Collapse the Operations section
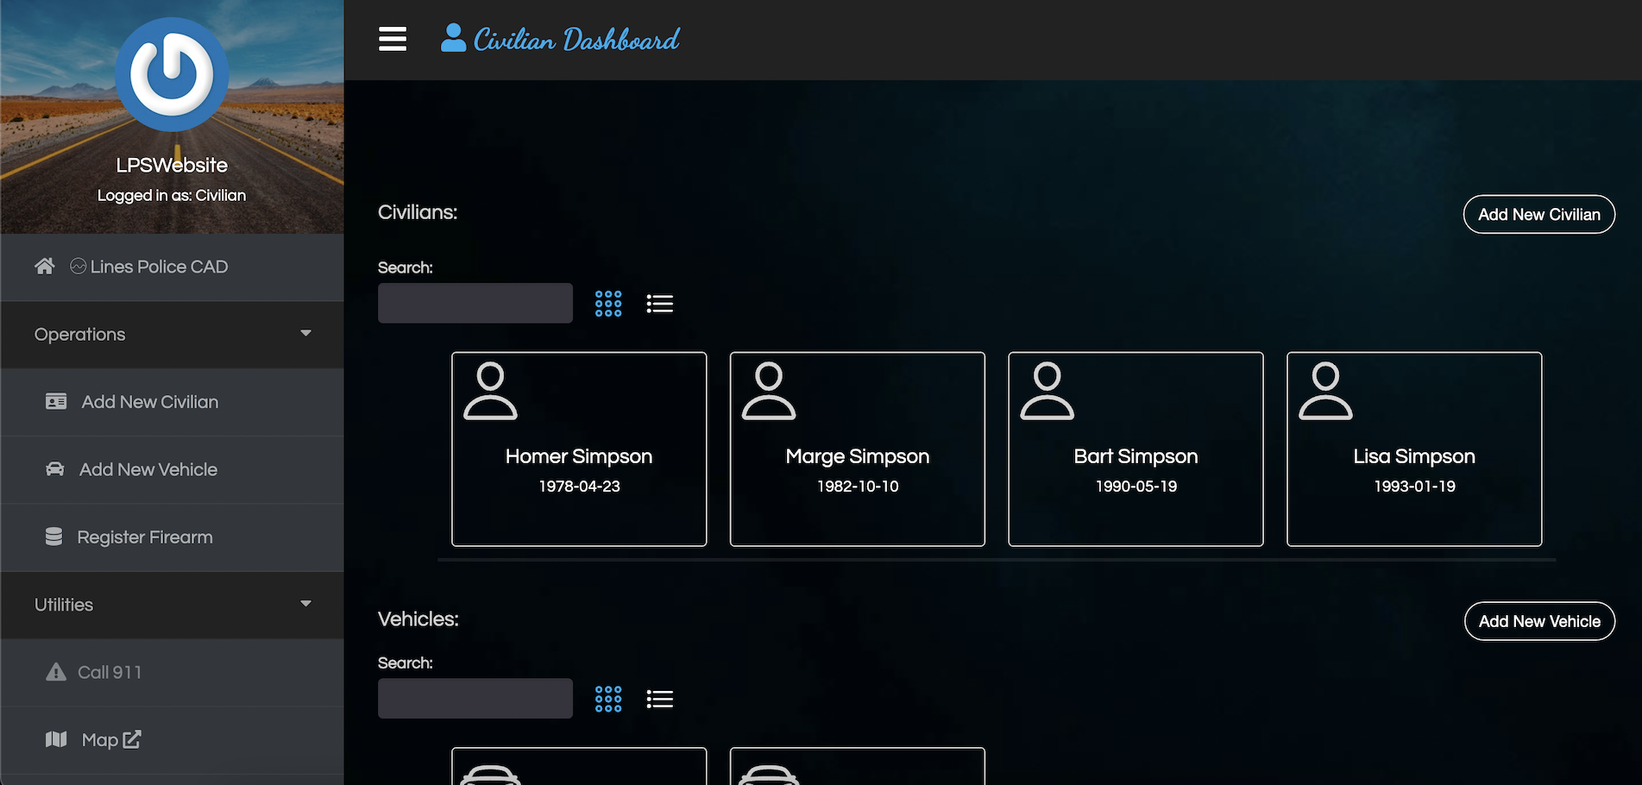1642x785 pixels. (x=305, y=332)
